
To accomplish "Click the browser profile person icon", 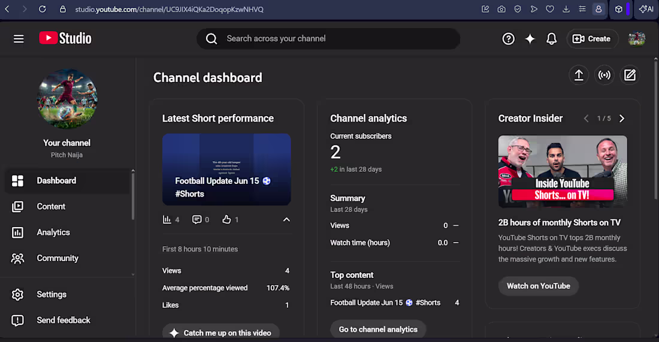I will [x=598, y=9].
